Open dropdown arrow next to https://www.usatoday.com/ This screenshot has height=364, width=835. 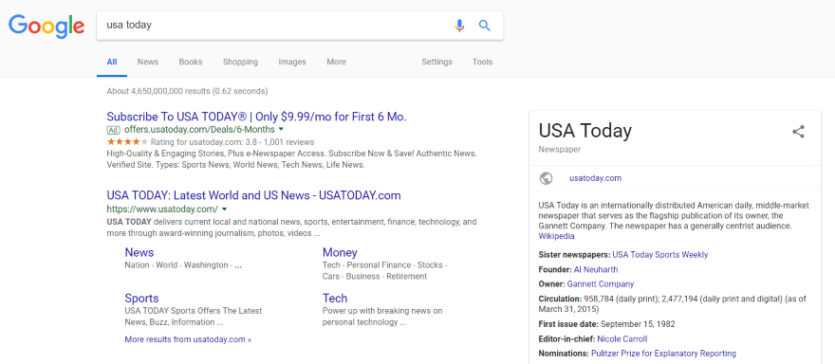tap(224, 209)
